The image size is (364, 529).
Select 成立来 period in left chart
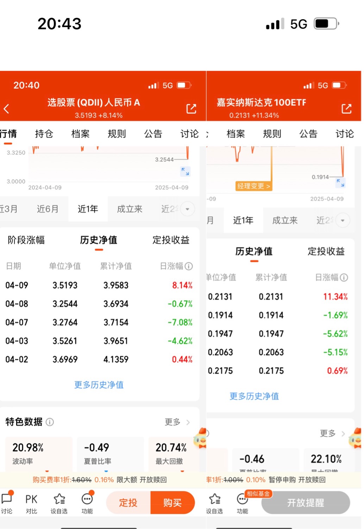click(130, 209)
